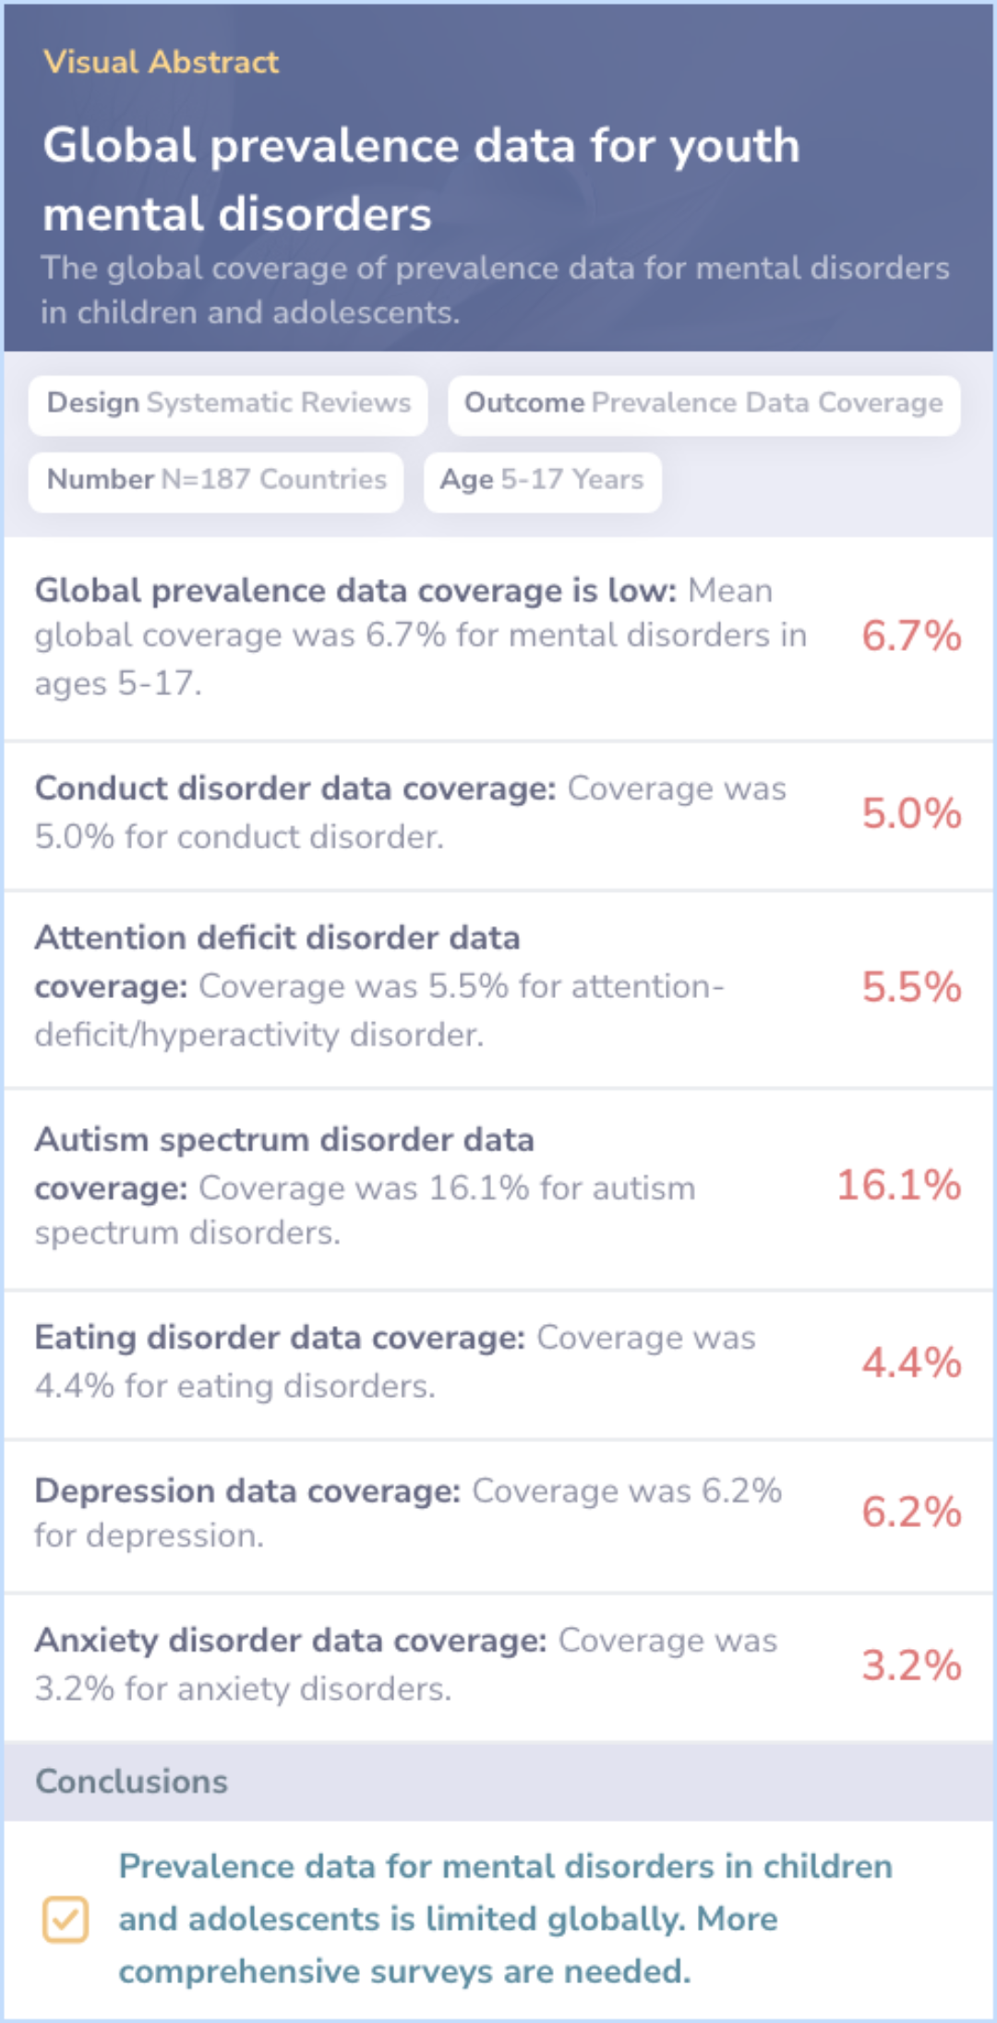Screen dimensions: 997x2023
Task: Select the Age 5-17 Years tag
Action: click(542, 480)
